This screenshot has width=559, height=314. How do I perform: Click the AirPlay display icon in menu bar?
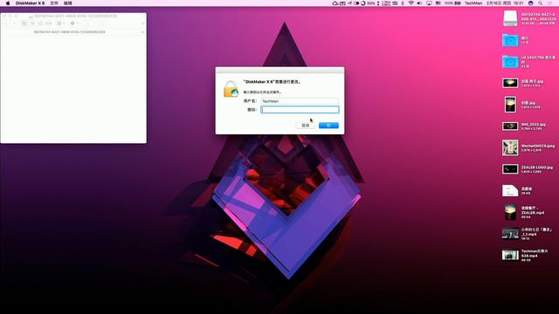tap(429, 3)
